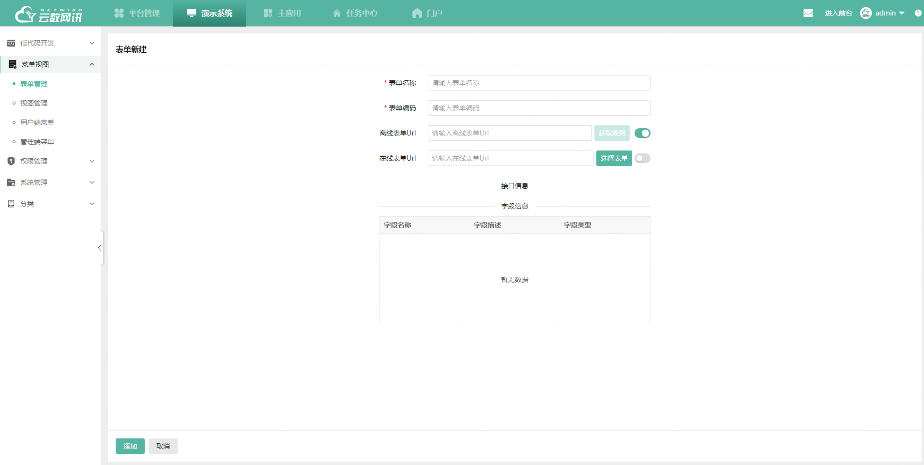Open the mail notification icon

[808, 13]
